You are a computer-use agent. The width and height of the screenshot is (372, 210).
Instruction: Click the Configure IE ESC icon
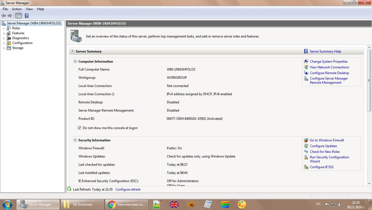(306, 167)
